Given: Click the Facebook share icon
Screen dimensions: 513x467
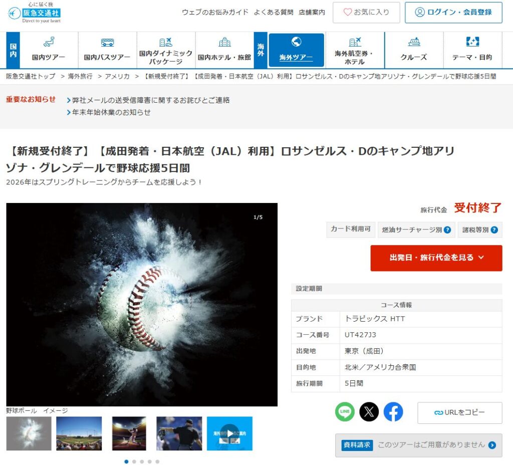Looking at the screenshot, I should coord(393,412).
